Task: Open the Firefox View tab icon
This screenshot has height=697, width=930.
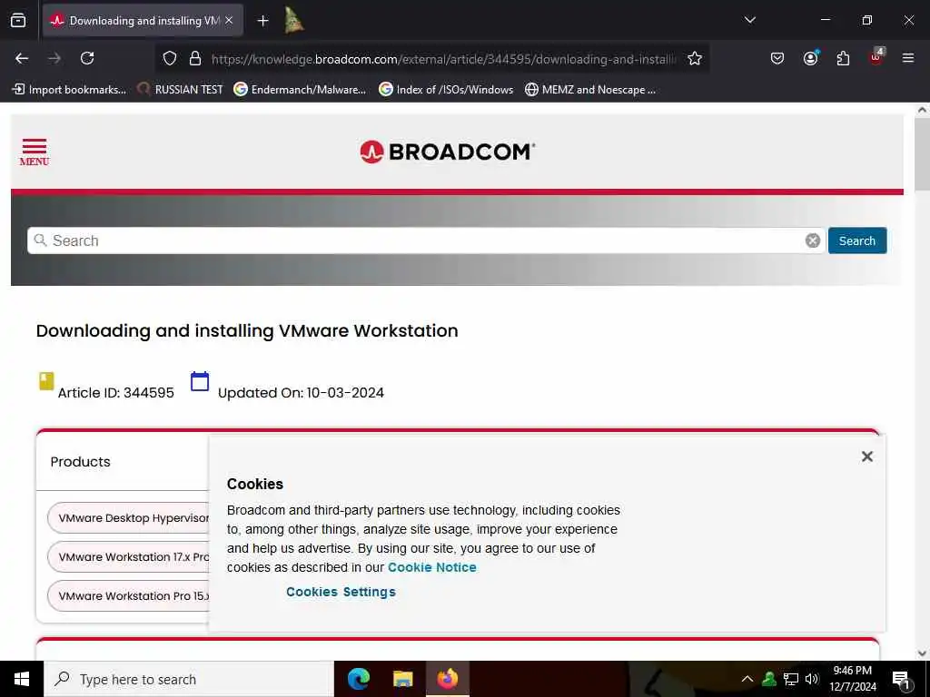Action: [x=18, y=21]
